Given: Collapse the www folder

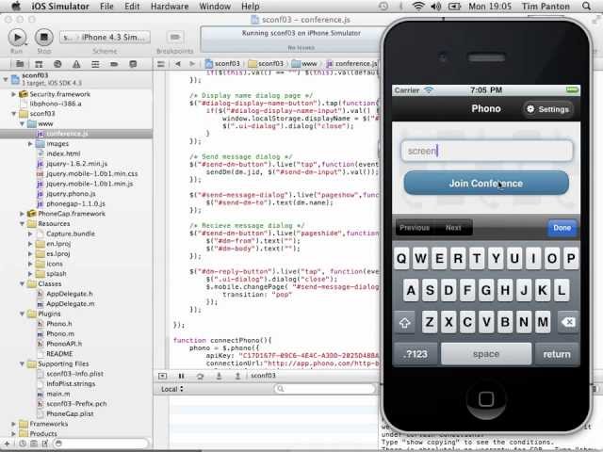Looking at the screenshot, I should [22, 123].
